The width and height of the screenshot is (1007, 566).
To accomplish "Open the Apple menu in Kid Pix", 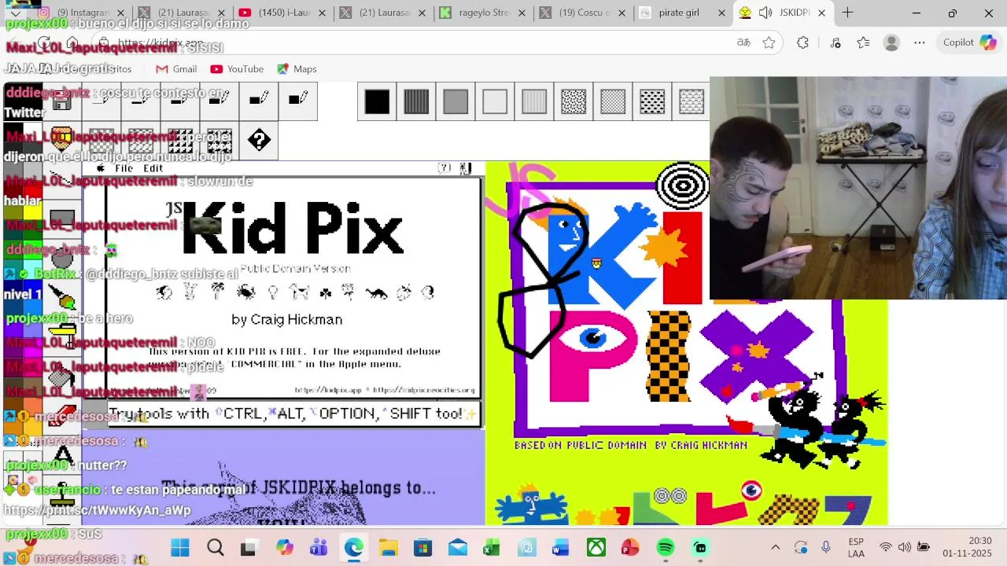I will [100, 168].
